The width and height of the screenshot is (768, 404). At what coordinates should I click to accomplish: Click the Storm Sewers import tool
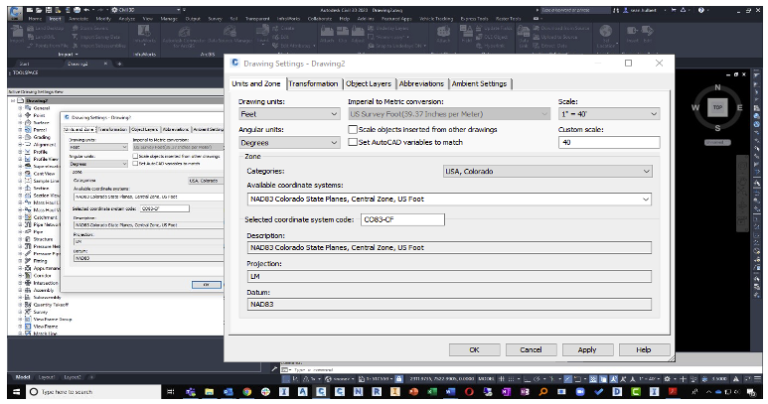(x=90, y=28)
